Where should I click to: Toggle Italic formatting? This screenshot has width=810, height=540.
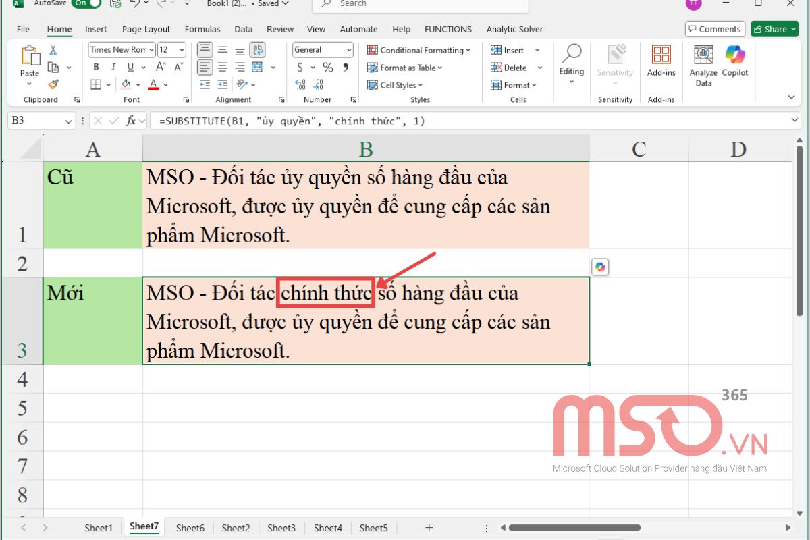[x=113, y=67]
